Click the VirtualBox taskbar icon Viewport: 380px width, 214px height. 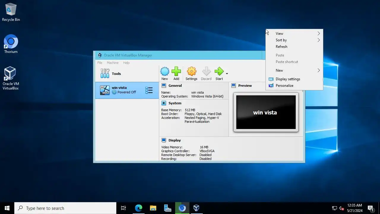[196, 208]
